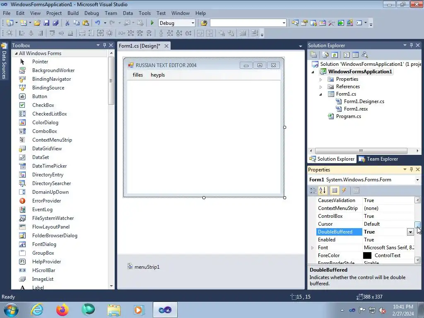Click the Align Bottoms layout icon
The width and height of the screenshot is (424, 318).
point(70,33)
